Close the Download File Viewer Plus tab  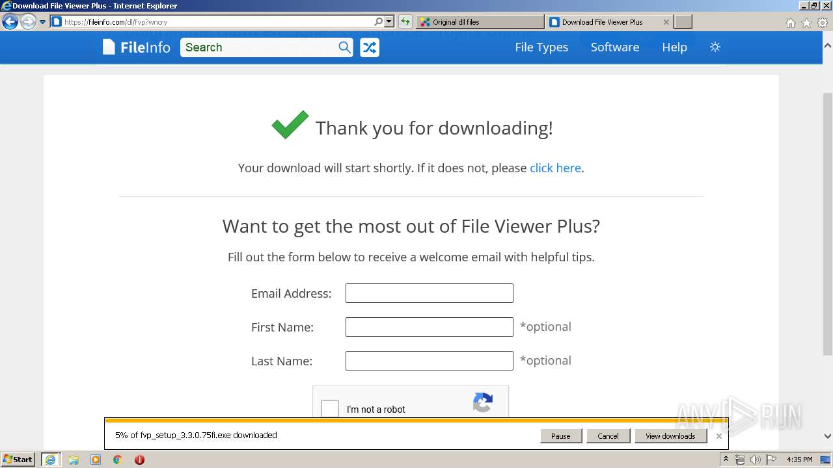coord(666,21)
